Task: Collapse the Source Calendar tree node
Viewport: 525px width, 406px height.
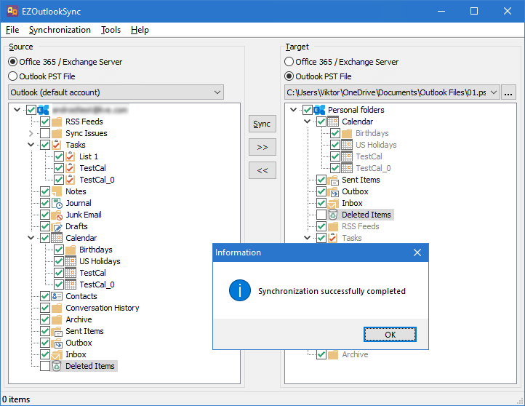Action: coord(31,238)
